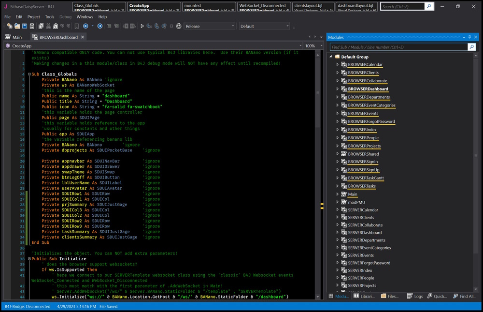The height and width of the screenshot is (312, 483).
Task: Open the Windows menu
Action: (85, 16)
